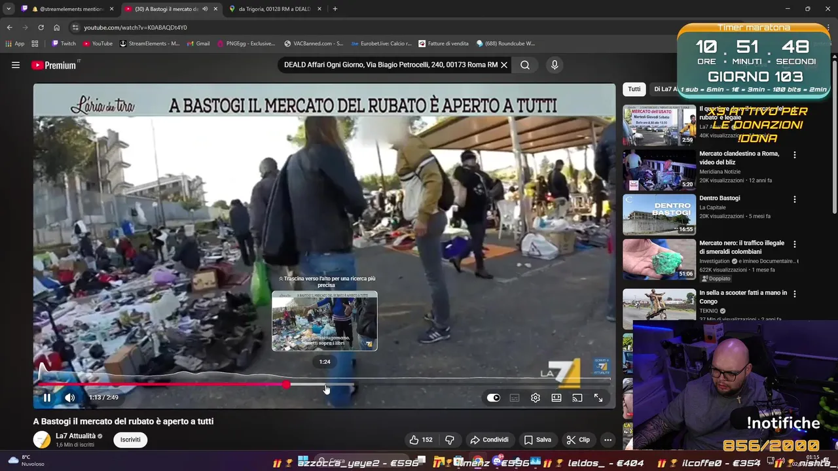This screenshot has width=838, height=471.
Task: View site information icon in address bar
Action: click(x=75, y=27)
